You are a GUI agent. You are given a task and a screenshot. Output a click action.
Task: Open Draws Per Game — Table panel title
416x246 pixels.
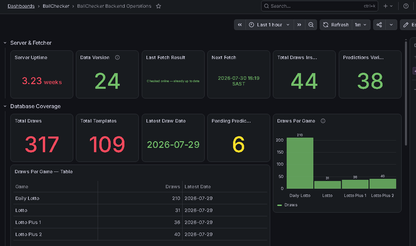tap(44, 172)
